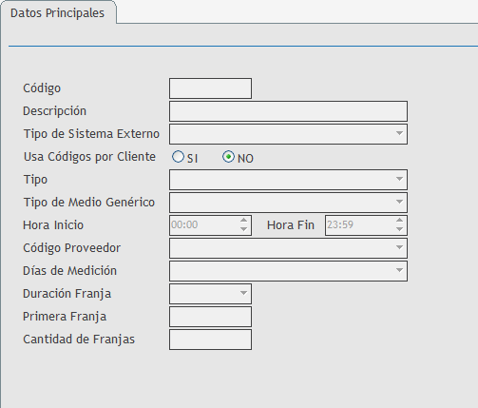This screenshot has width=478, height=408.
Task: Click the Cantidad de Franjas field
Action: click(210, 340)
